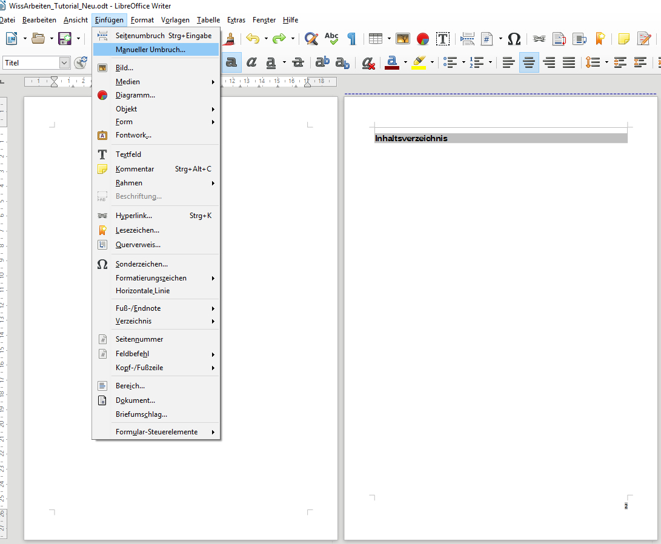Open the line spacing dropdown arrow
Screen dimensions: 661x544
pos(606,63)
